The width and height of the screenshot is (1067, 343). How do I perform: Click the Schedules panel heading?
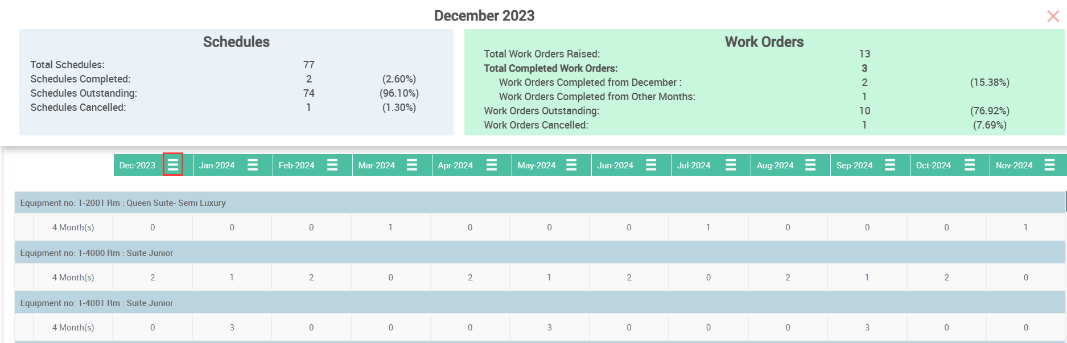coord(236,42)
